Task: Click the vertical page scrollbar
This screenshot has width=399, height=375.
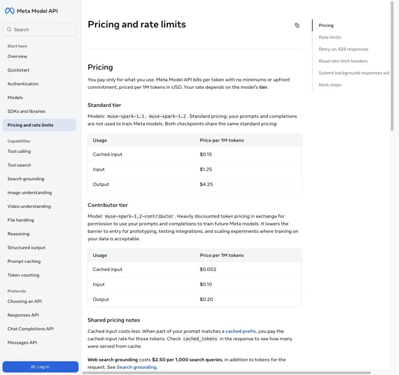Action: coord(392,66)
